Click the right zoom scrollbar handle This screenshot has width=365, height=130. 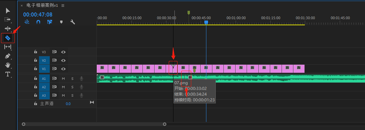pos(165,124)
